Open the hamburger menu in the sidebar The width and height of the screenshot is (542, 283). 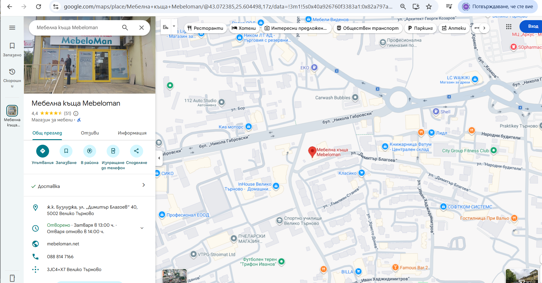12,28
